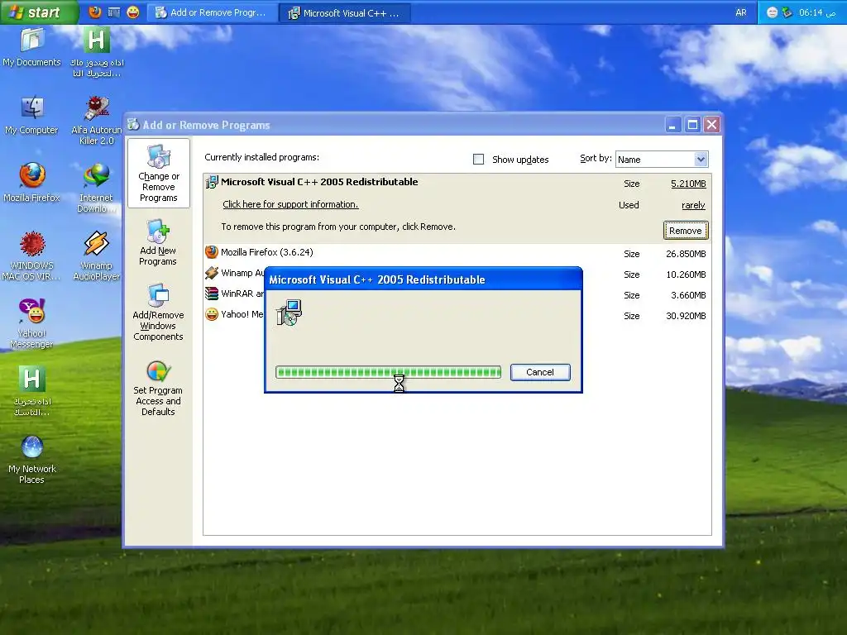Click the round smiley system tray icon
This screenshot has height=635, width=847.
pos(772,12)
